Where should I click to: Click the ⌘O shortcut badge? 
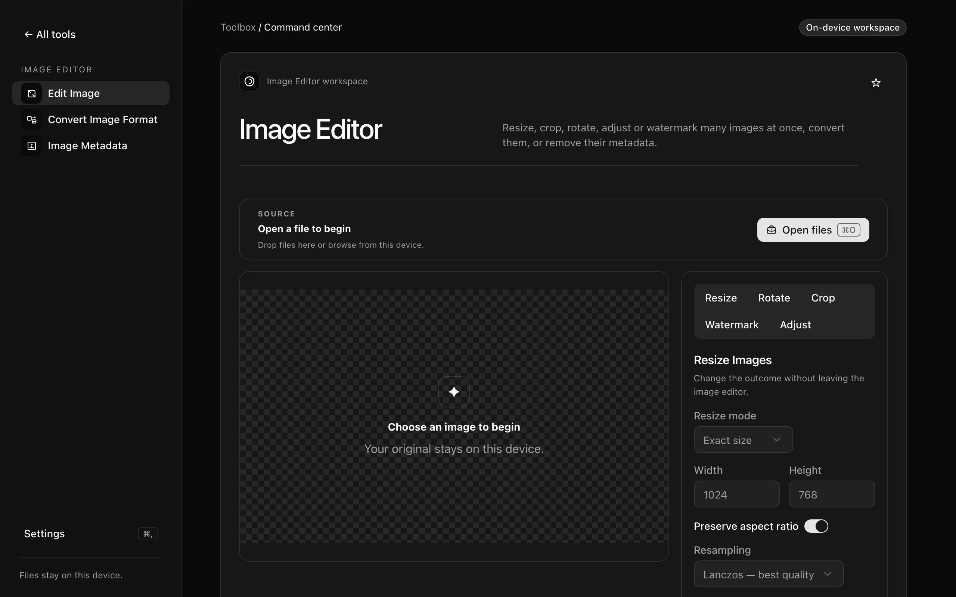[x=848, y=230]
